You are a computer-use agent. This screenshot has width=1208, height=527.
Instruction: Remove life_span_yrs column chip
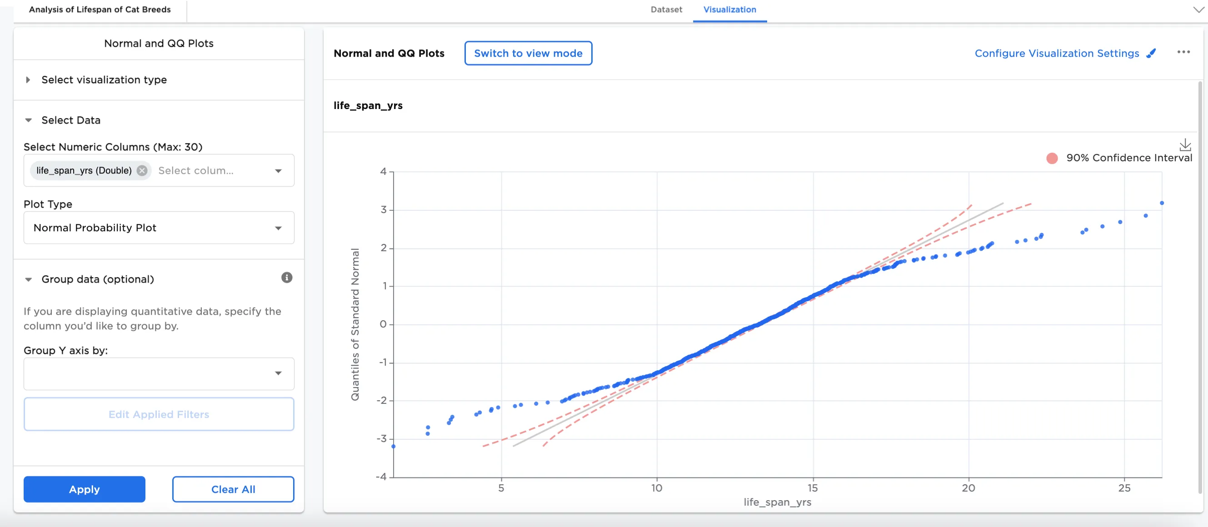point(142,171)
